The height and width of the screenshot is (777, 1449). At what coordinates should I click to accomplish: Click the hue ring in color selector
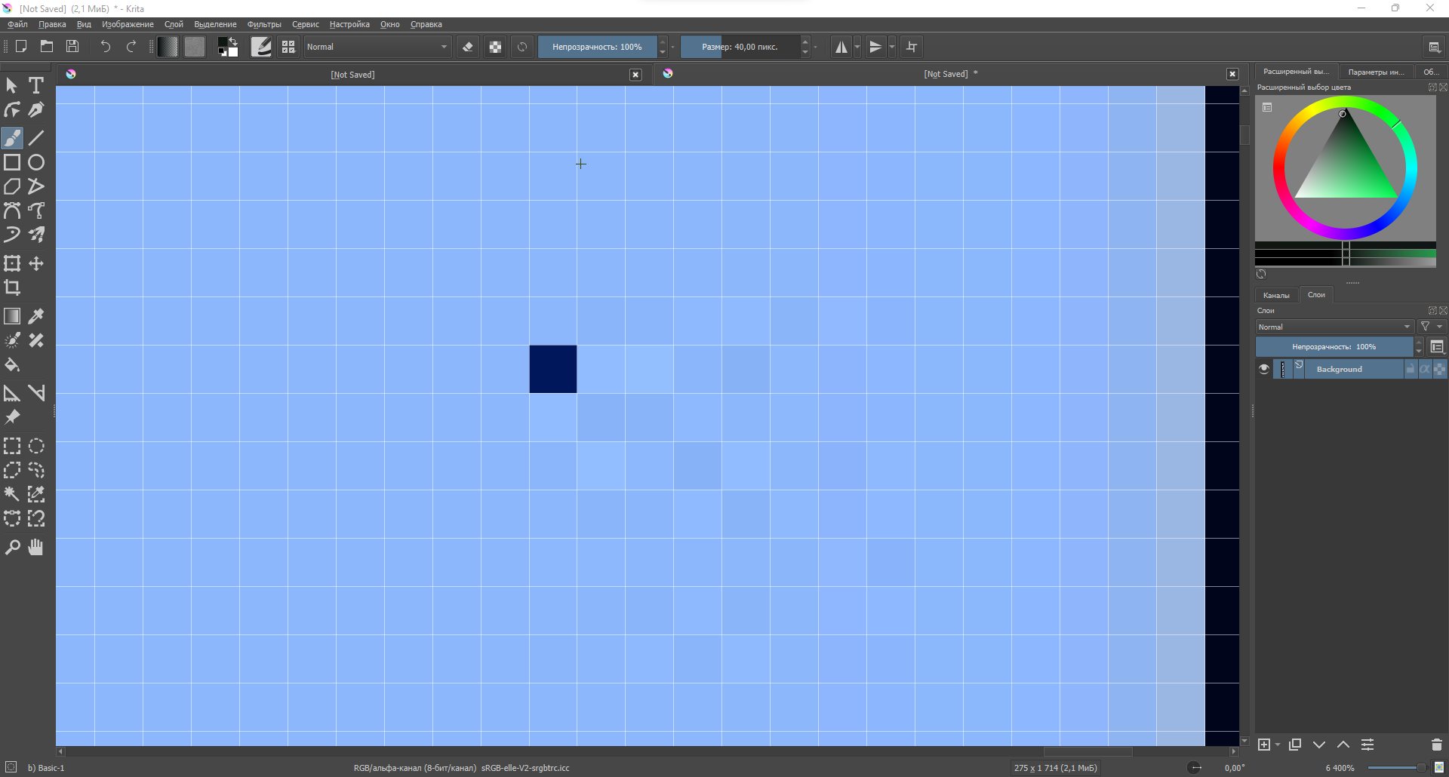pos(1279,167)
